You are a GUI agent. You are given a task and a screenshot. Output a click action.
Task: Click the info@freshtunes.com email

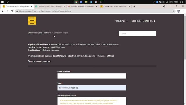pyautogui.click(x=51, y=50)
